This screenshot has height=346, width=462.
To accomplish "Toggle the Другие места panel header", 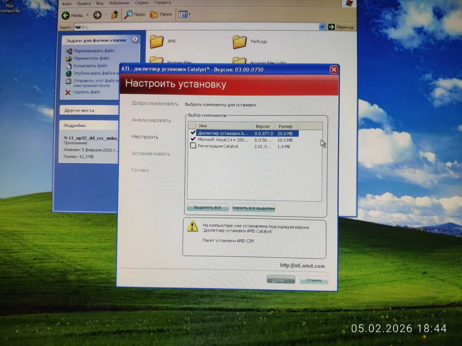I will (89, 110).
